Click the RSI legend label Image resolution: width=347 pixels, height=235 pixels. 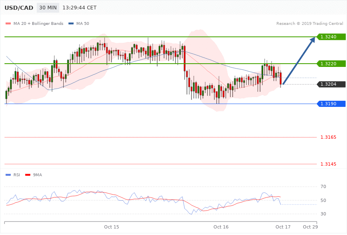click(x=17, y=175)
